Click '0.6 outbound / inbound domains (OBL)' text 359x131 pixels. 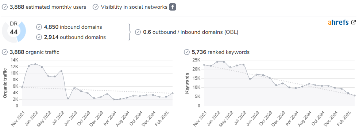[191, 32]
